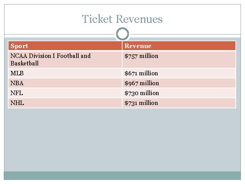Click the Revenue column header
Image resolution: width=245 pixels, height=184 pixels.
[138, 46]
